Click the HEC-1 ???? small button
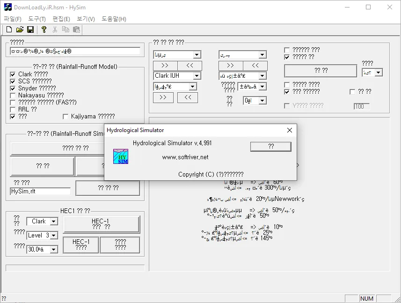Screen dimensions: 401x303 click(81, 245)
